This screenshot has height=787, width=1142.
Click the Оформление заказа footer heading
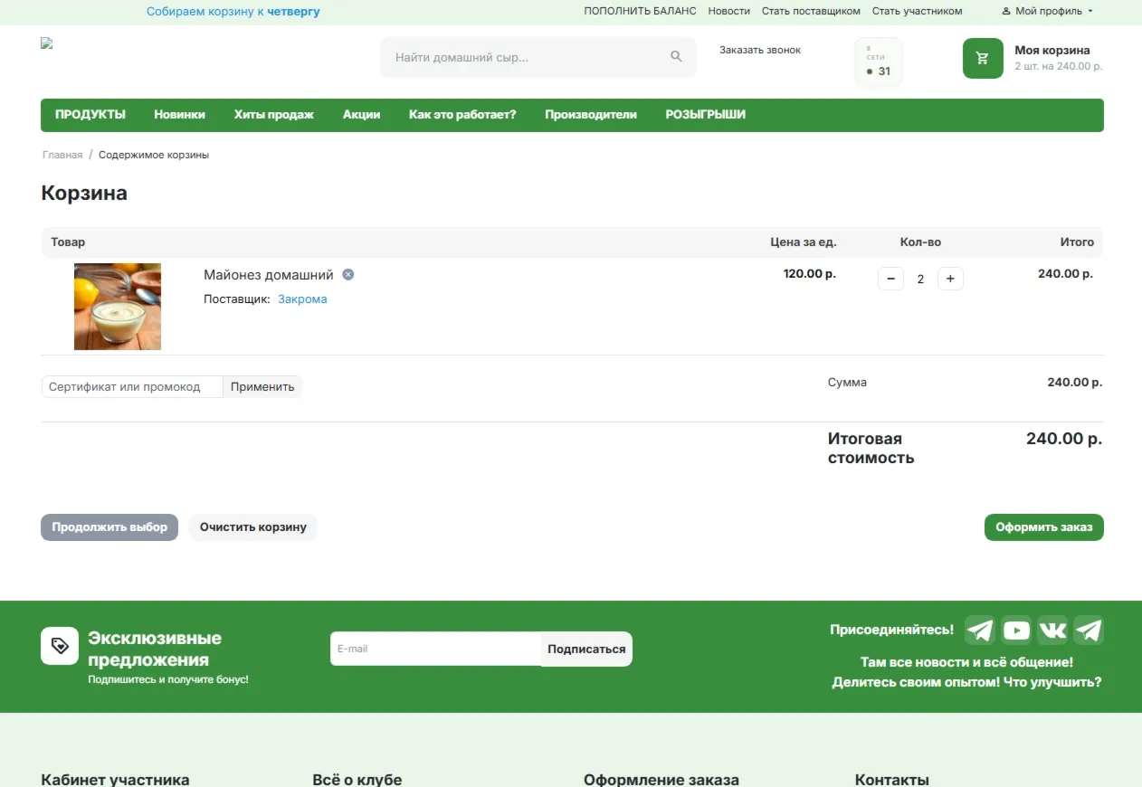coord(661,779)
